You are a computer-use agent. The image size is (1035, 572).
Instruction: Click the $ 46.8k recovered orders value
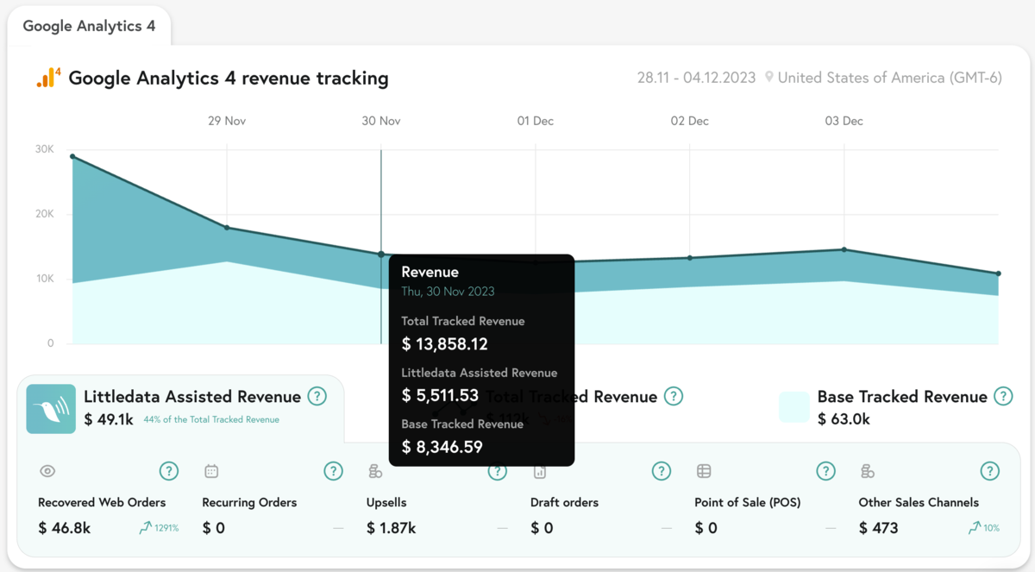click(65, 528)
